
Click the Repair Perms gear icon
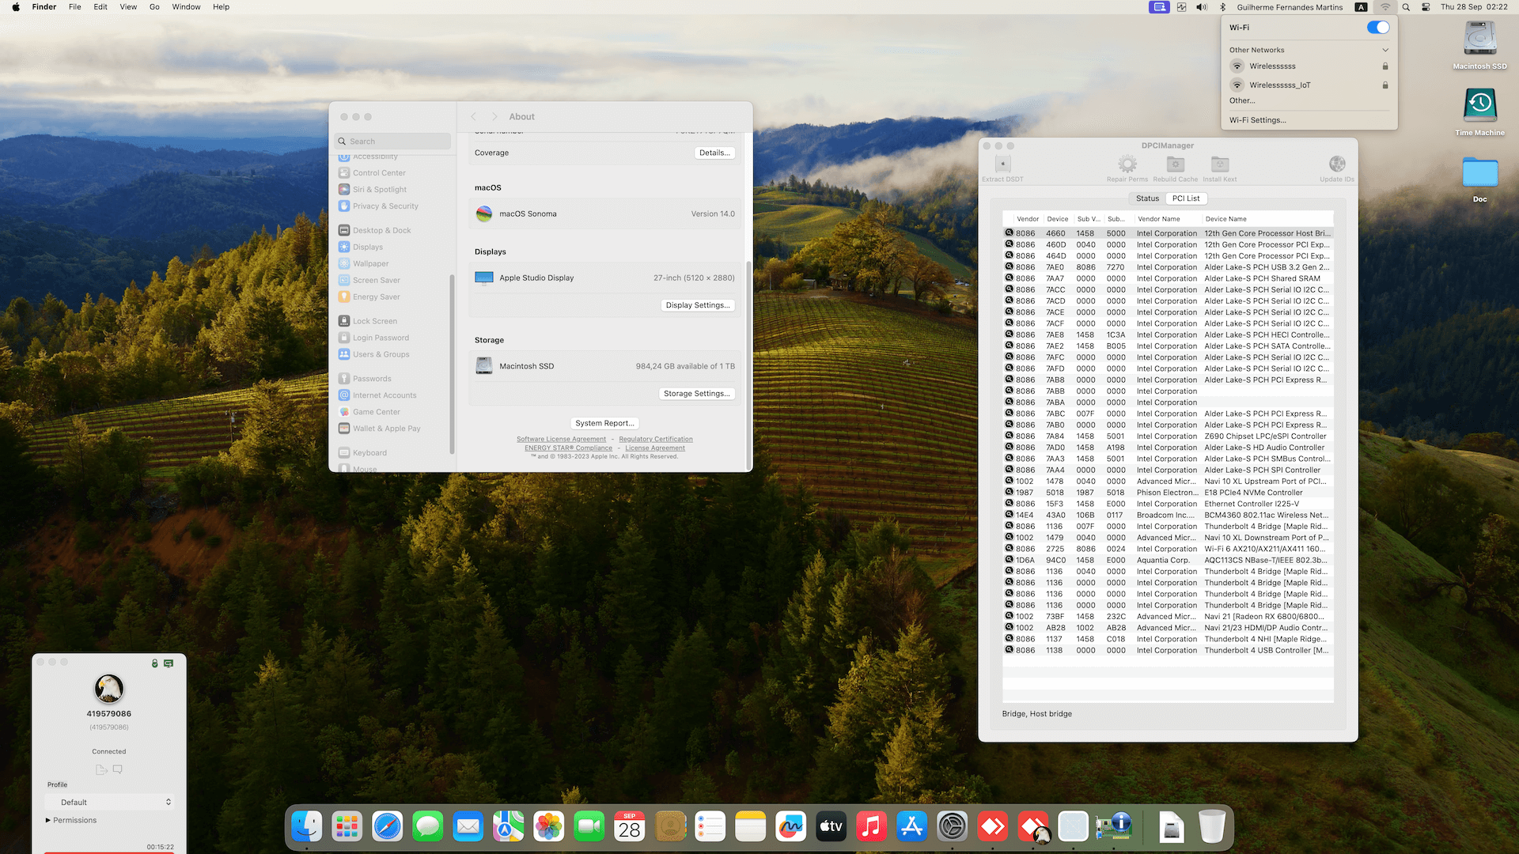pyautogui.click(x=1127, y=164)
